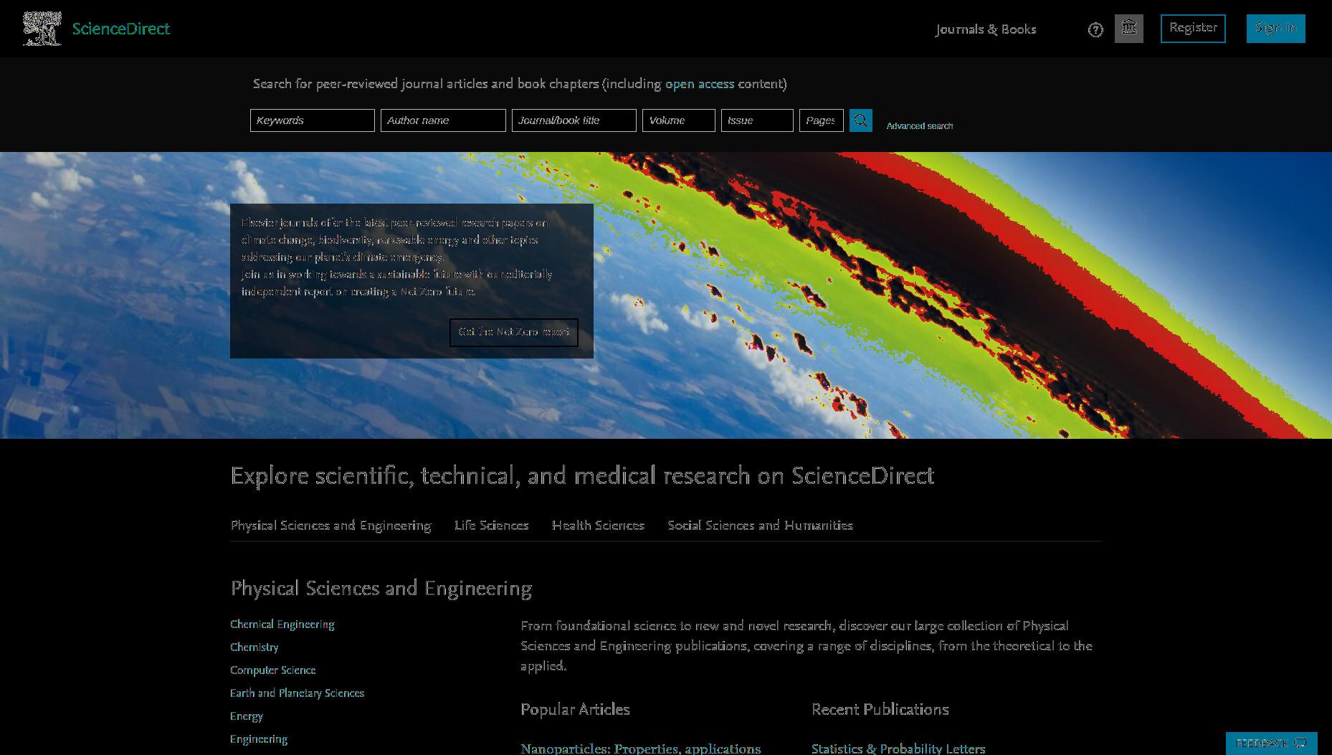The height and width of the screenshot is (755, 1332).
Task: Open the Advanced search link
Action: point(920,125)
